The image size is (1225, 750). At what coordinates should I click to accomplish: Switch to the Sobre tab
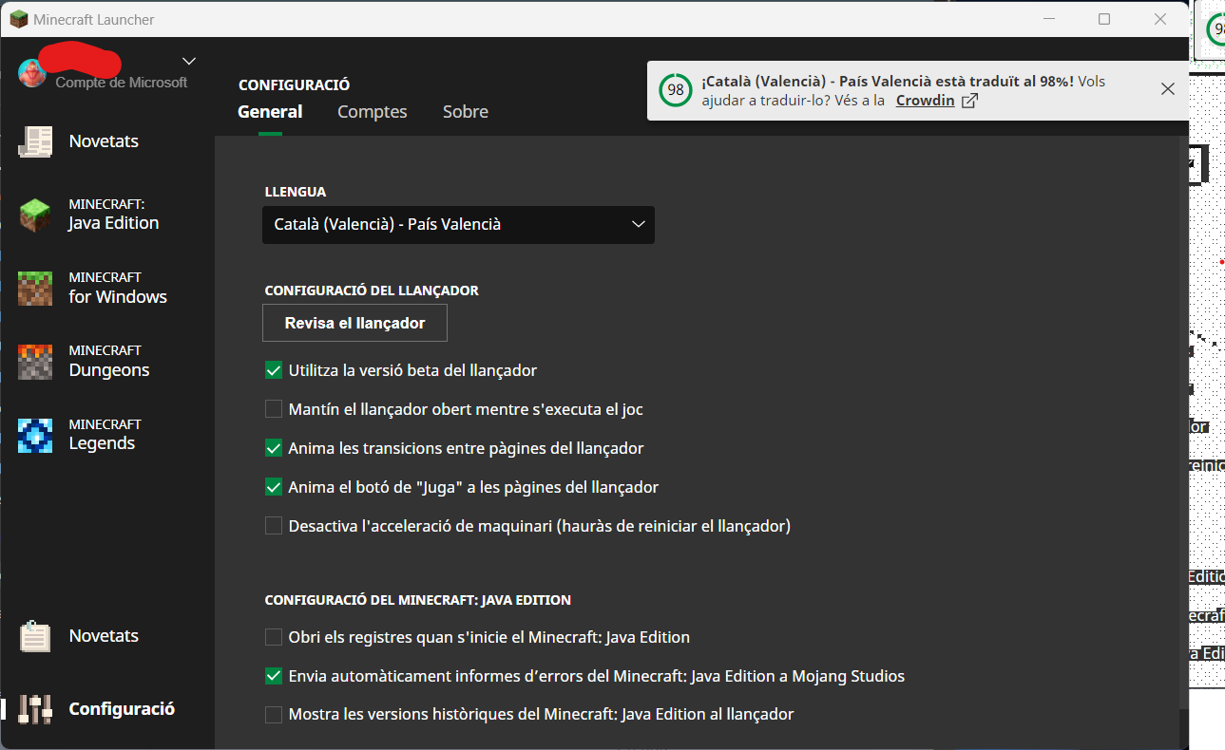pyautogui.click(x=466, y=112)
